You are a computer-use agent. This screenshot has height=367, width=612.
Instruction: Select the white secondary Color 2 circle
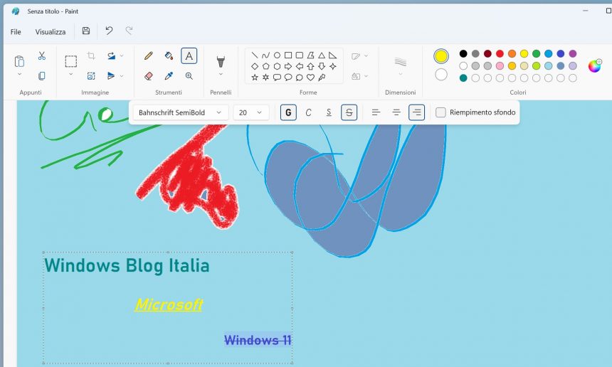441,74
